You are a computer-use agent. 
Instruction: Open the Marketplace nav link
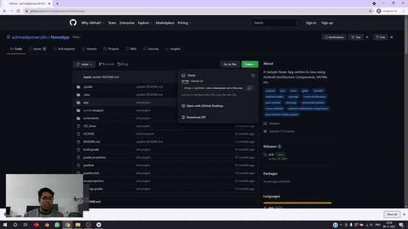click(x=165, y=23)
